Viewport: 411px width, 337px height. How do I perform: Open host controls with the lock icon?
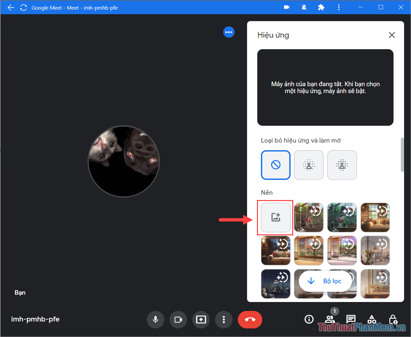393,319
